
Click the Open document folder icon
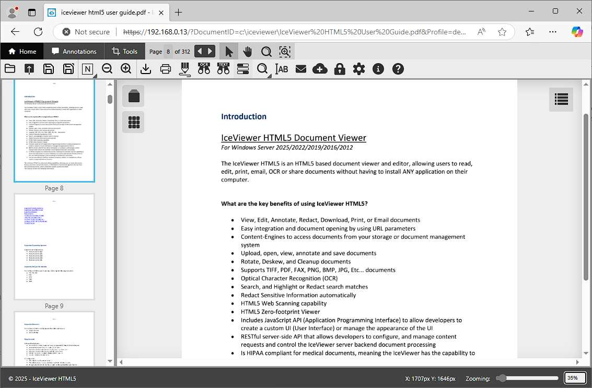click(x=10, y=69)
